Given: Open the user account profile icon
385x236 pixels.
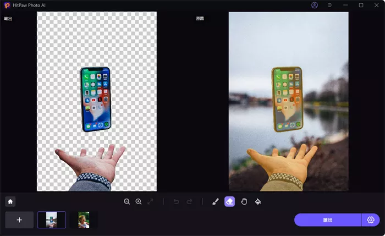Looking at the screenshot, I should pyautogui.click(x=315, y=5).
